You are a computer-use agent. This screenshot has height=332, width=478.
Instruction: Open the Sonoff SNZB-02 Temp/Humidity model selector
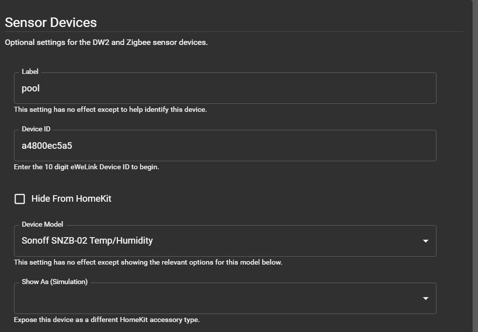tap(225, 241)
